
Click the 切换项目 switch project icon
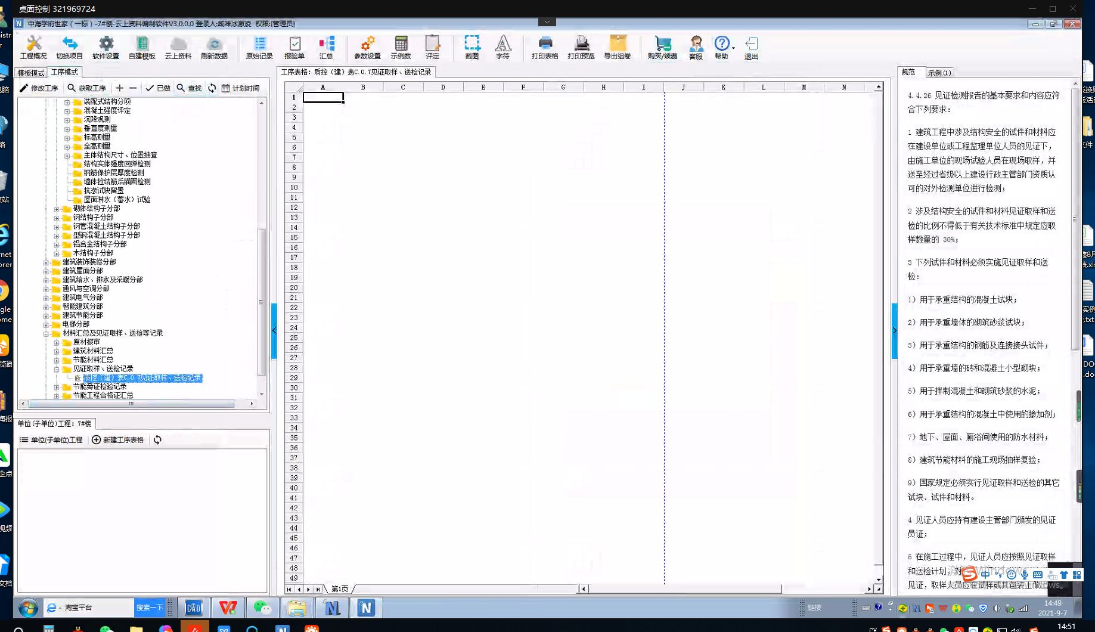coord(70,47)
